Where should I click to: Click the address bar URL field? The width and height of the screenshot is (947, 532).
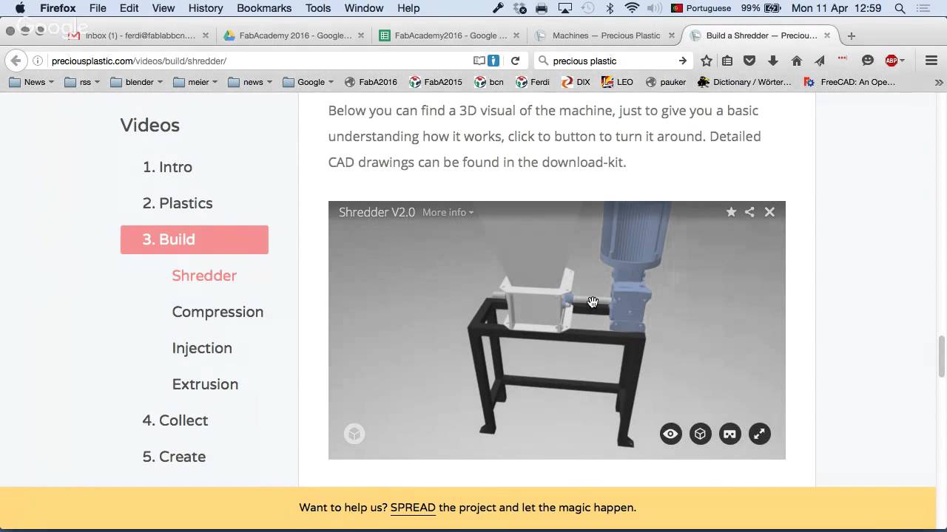point(259,61)
